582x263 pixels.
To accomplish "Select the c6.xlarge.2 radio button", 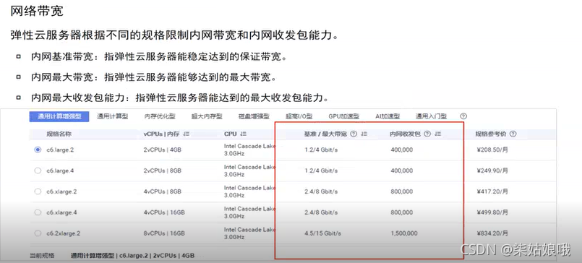I will tap(38, 191).
